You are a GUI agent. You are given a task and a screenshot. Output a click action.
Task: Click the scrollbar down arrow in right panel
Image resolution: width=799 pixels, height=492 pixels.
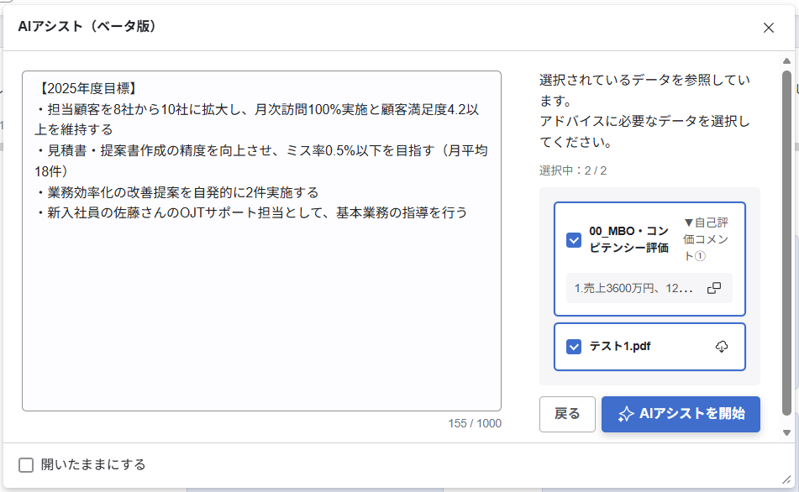786,432
